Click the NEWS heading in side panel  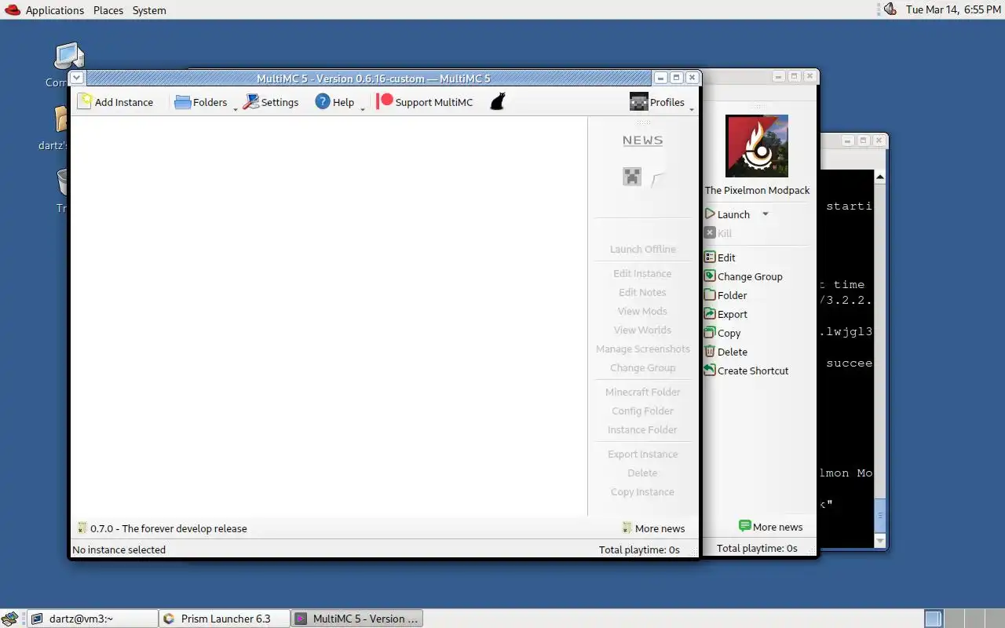click(x=642, y=141)
